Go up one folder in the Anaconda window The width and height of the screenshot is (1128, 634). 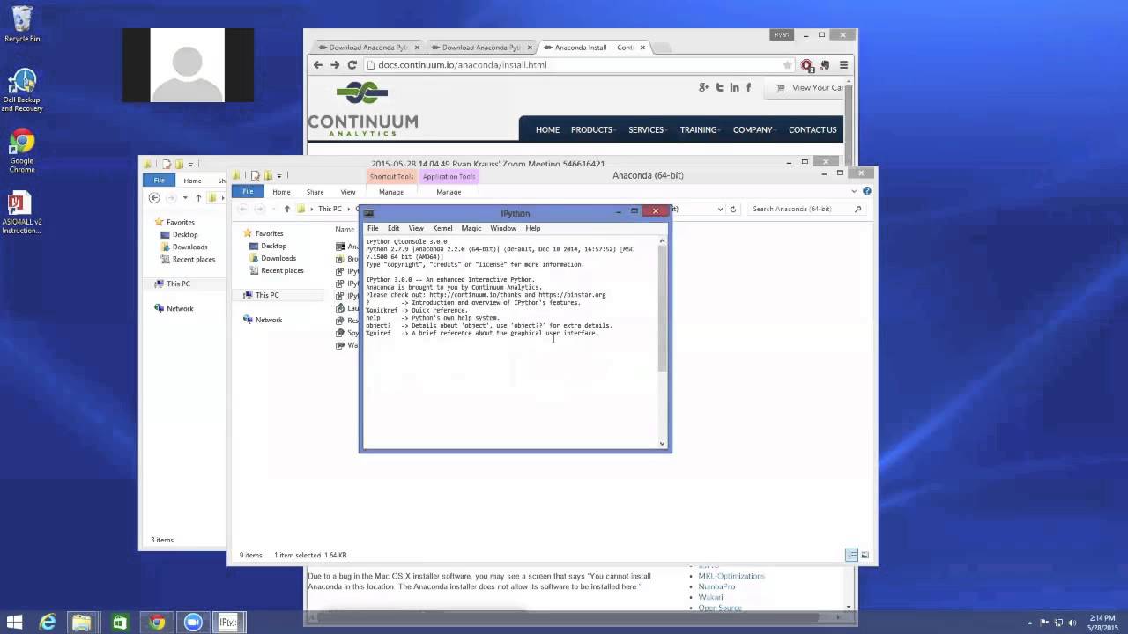286,210
